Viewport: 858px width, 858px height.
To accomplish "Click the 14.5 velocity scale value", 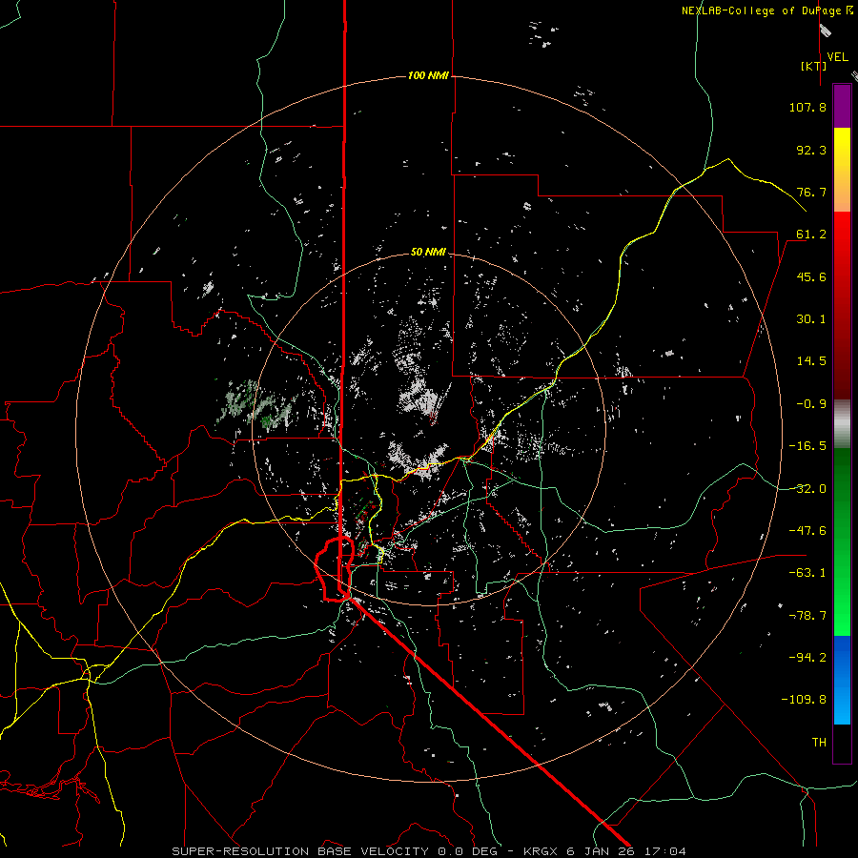I will (811, 361).
